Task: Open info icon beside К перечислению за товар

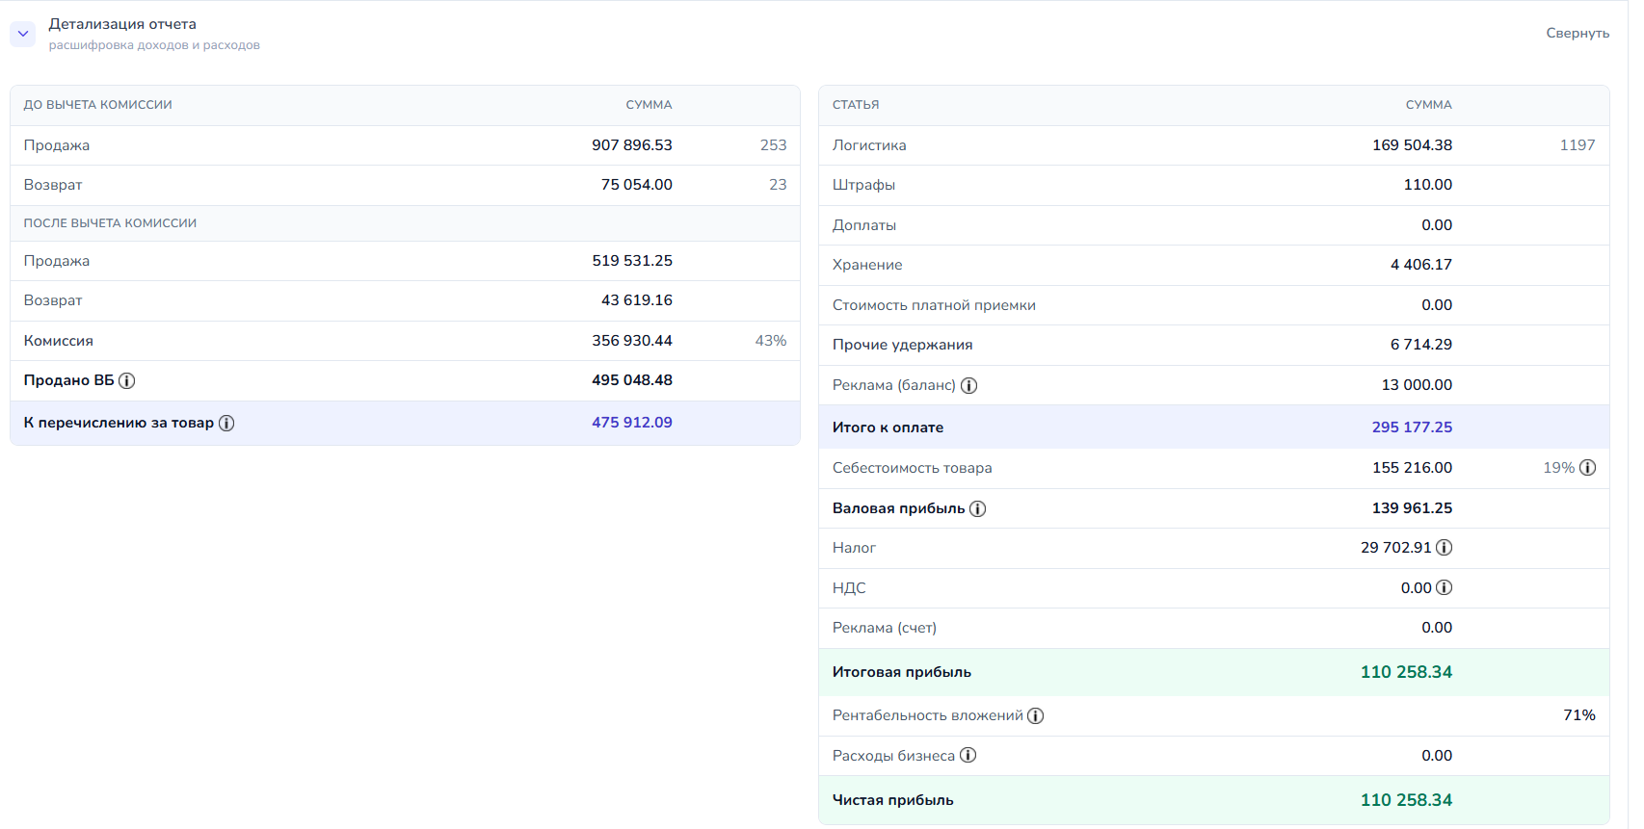Action: [x=226, y=423]
